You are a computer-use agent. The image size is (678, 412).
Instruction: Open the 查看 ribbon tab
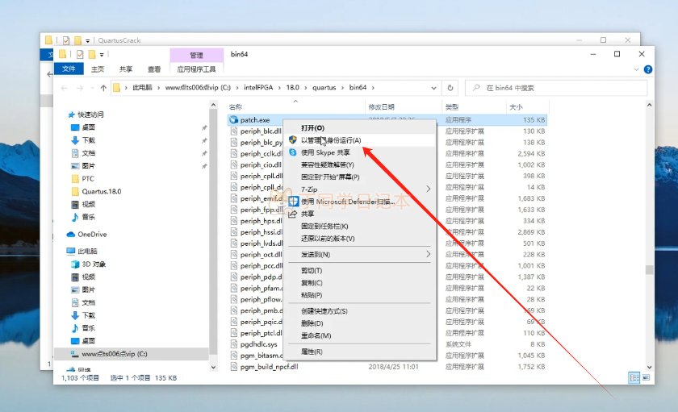[x=153, y=69]
